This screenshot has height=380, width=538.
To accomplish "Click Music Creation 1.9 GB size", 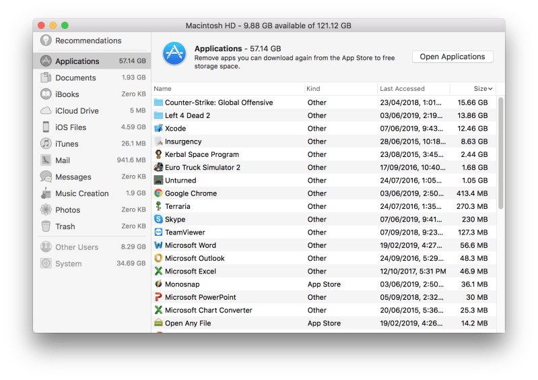I will point(135,193).
